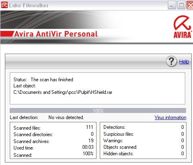This screenshot has width=193, height=165.
Task: Click the 'Hidden objects:' label
Action: click(x=118, y=154)
